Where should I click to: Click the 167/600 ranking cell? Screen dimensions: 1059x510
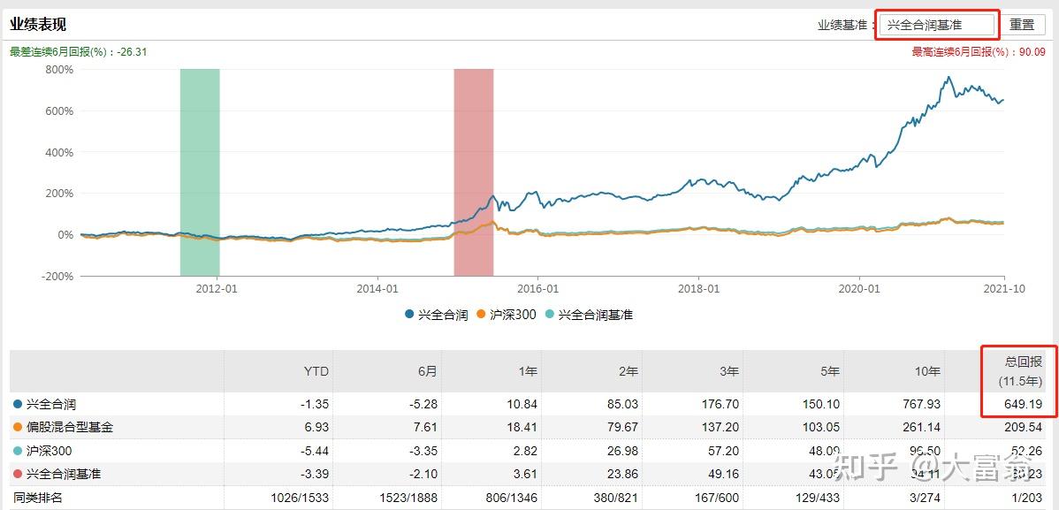tap(717, 498)
